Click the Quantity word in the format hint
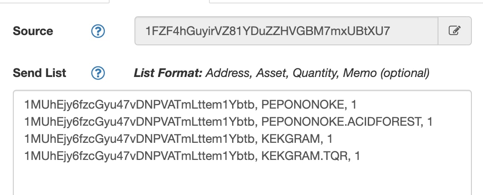 point(316,73)
